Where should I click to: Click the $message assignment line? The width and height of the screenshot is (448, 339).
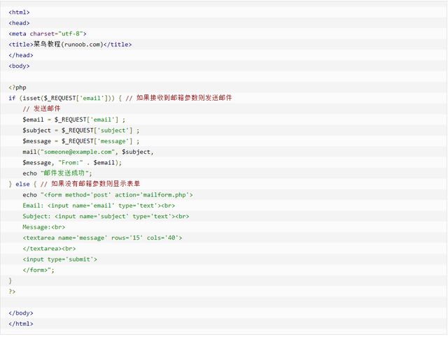pyautogui.click(x=81, y=141)
